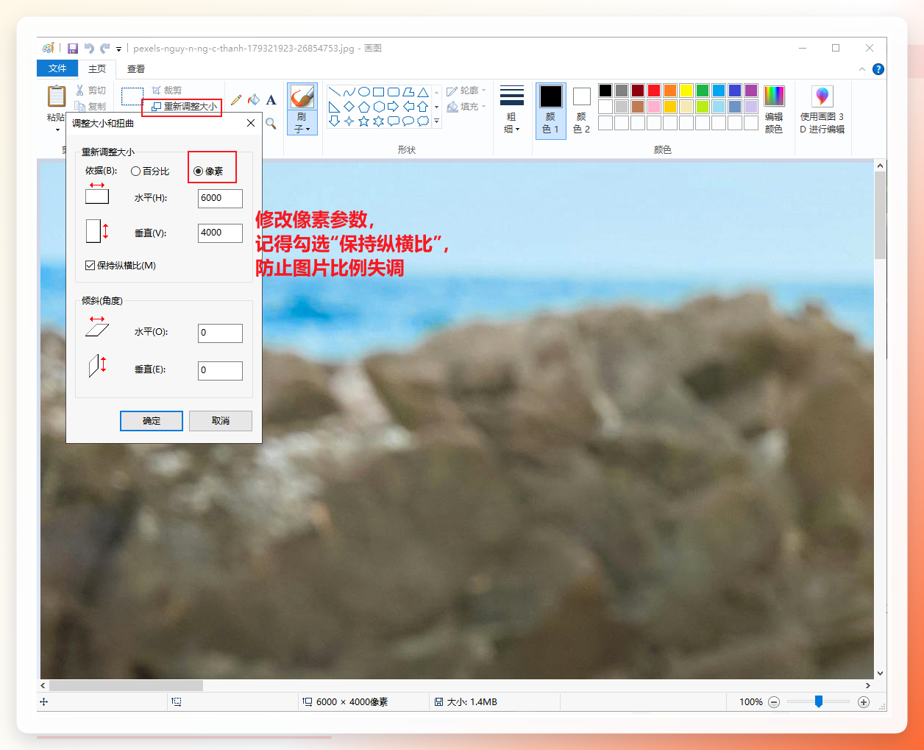Click the 垂直(V) resize height field
Viewport: 924px width, 750px height.
(x=220, y=233)
